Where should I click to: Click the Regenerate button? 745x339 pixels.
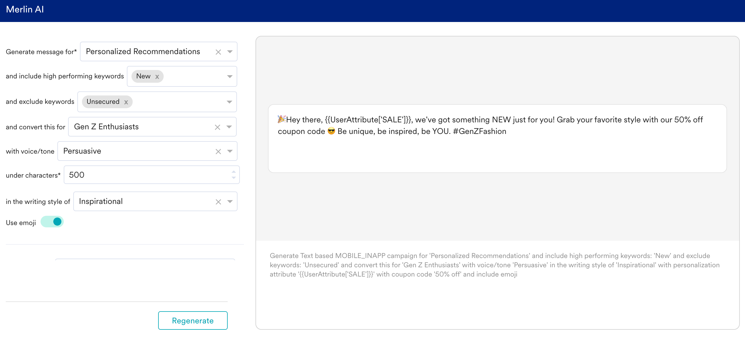(193, 320)
